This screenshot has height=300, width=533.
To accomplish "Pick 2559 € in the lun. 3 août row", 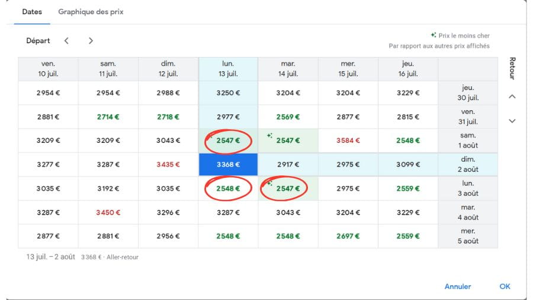I will coord(408,189).
